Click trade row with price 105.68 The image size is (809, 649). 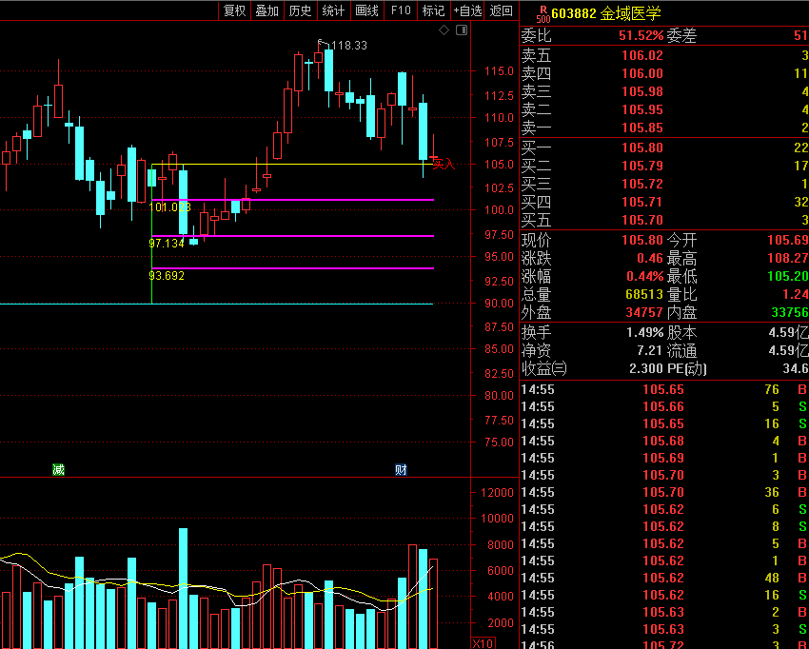[x=664, y=441]
